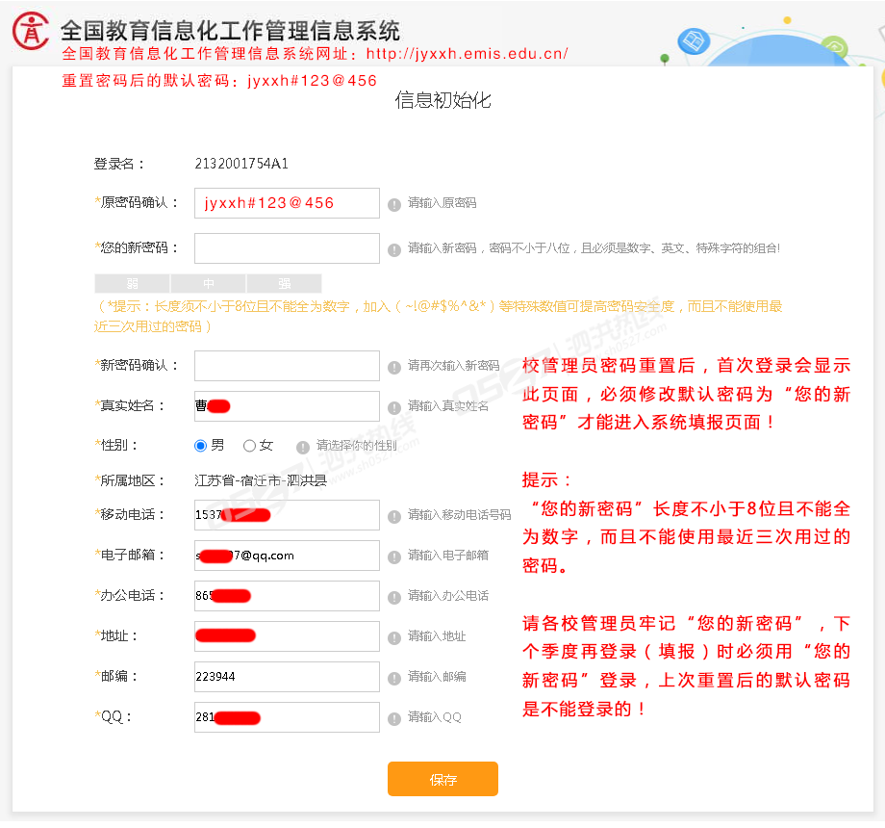The height and width of the screenshot is (828, 885).
Task: Click the strong (强) password strength segment
Action: 285,283
